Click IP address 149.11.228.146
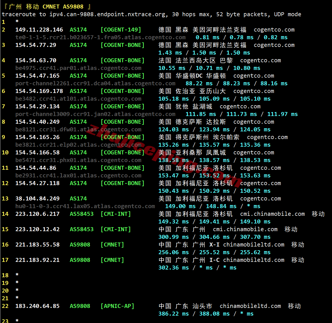 click(x=39, y=30)
